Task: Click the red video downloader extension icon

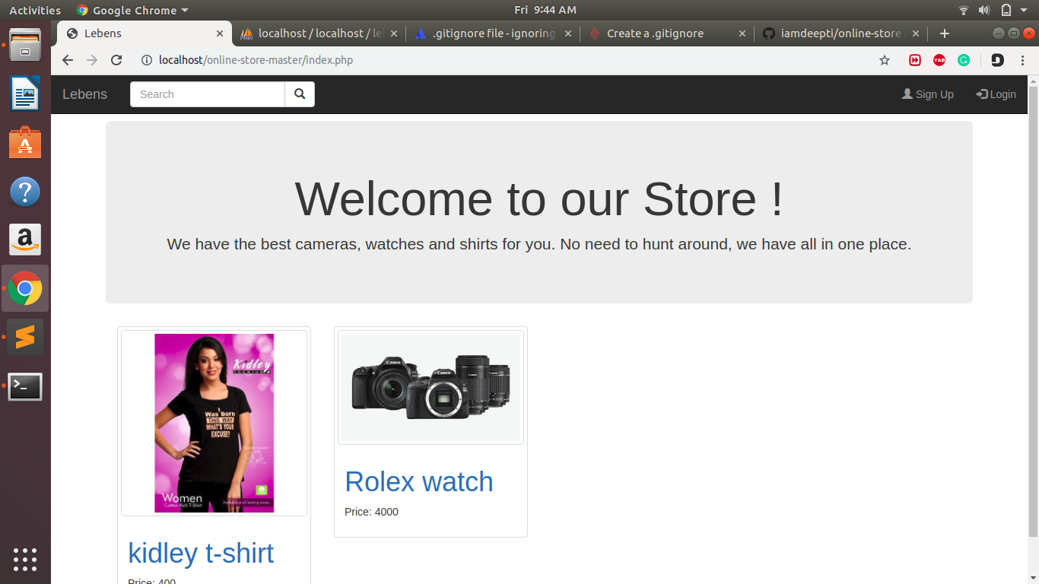Action: 915,60
